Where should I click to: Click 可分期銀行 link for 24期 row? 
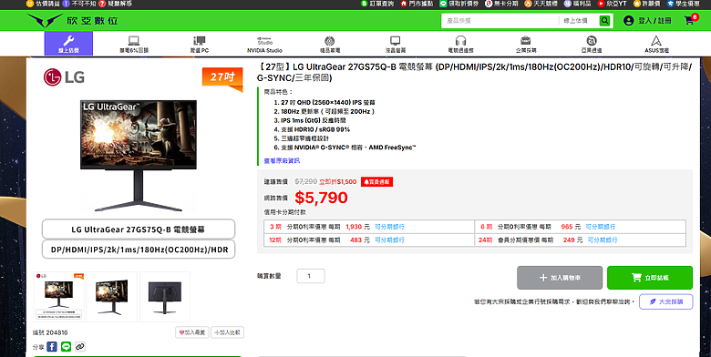point(603,240)
